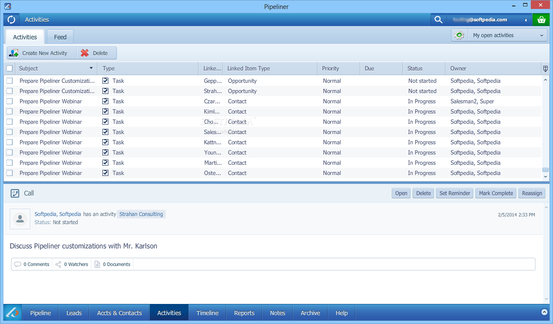Viewport: 553px width, 324px height.
Task: Expand the My open activities filter dropdown
Action: point(507,35)
